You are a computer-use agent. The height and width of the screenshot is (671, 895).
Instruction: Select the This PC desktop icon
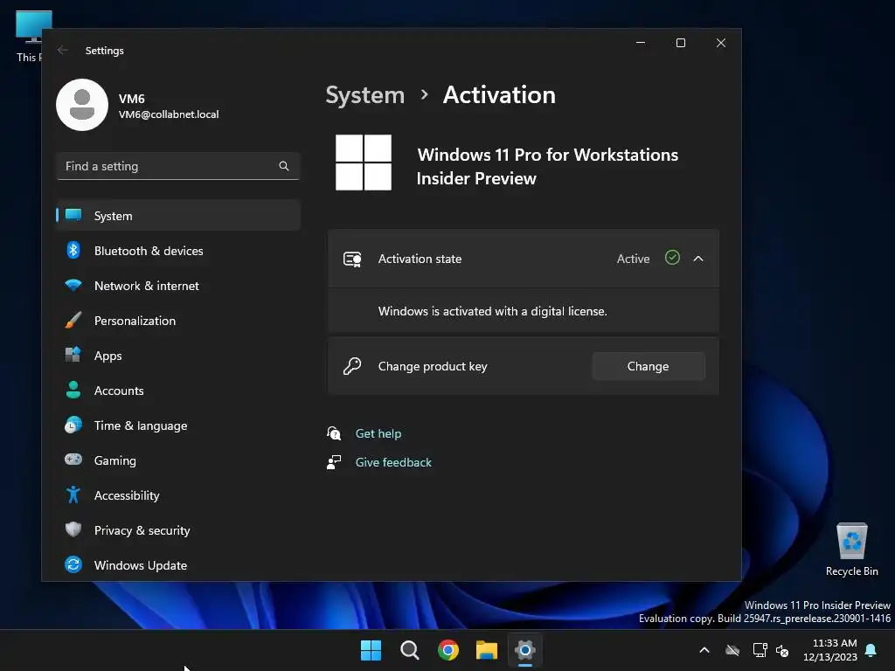(x=30, y=35)
